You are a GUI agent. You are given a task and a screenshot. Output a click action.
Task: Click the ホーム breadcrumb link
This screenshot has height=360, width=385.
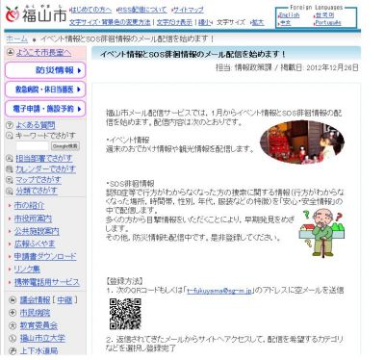[17, 39]
